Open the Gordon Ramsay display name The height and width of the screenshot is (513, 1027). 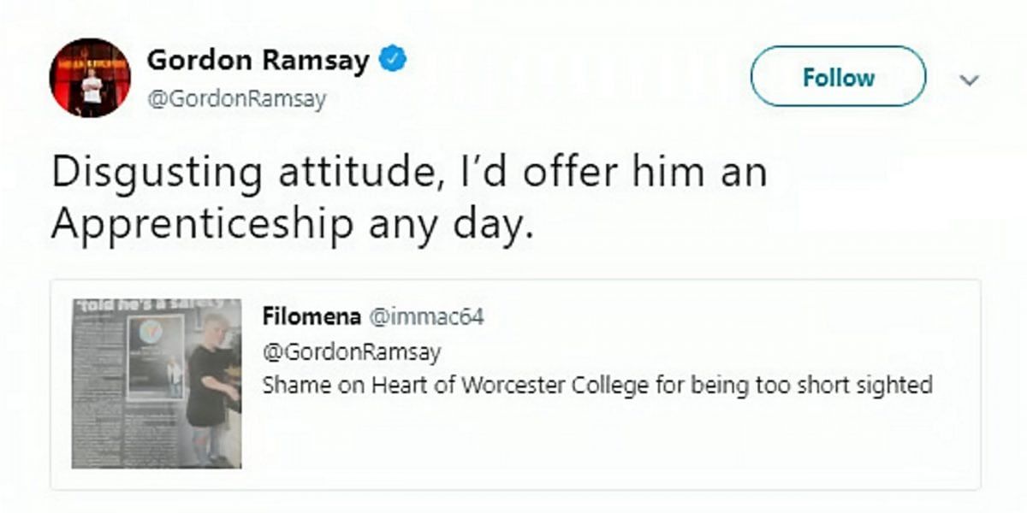(258, 60)
